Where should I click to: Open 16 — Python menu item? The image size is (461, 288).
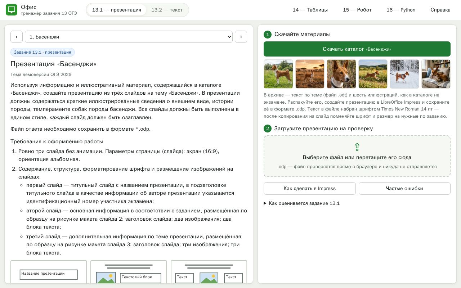click(x=401, y=10)
